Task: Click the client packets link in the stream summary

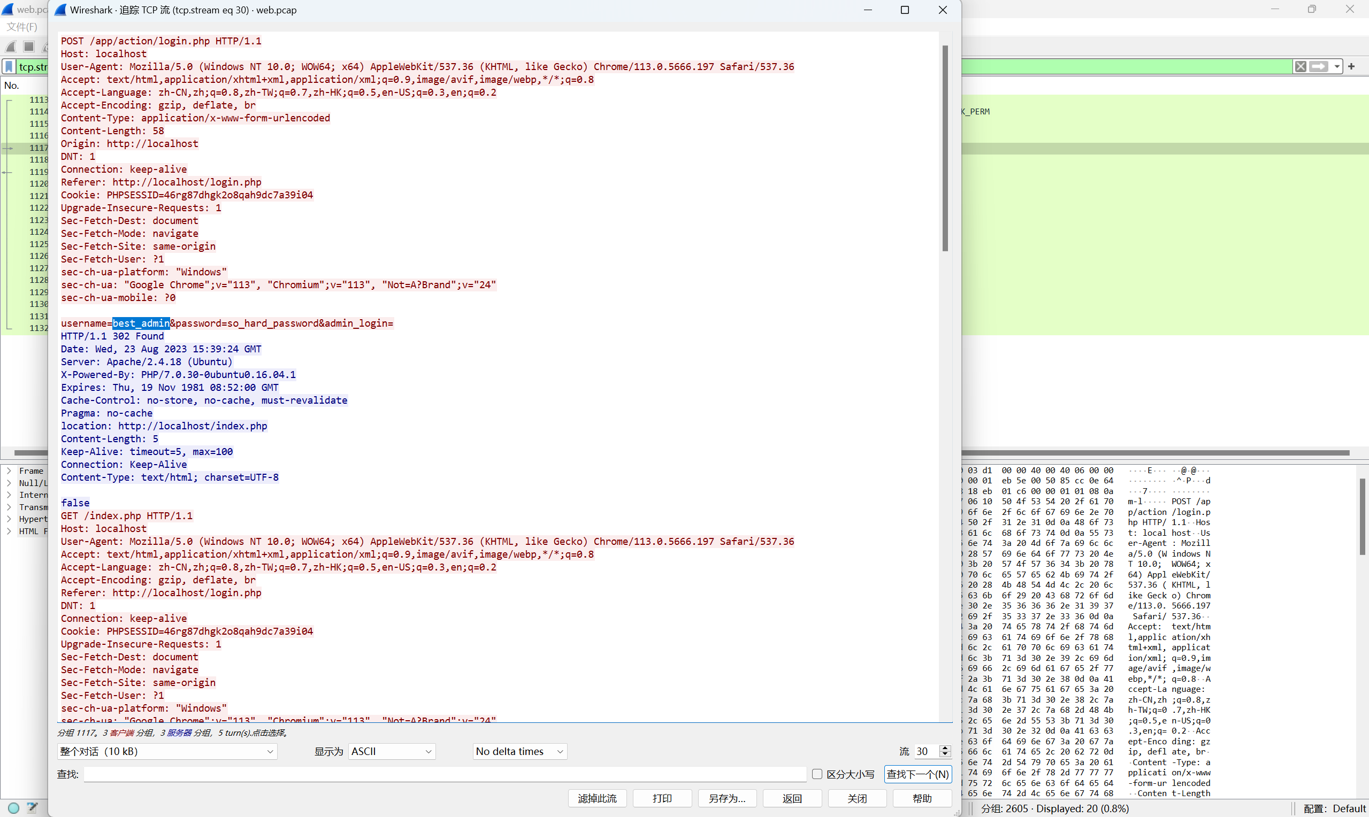Action: (121, 733)
